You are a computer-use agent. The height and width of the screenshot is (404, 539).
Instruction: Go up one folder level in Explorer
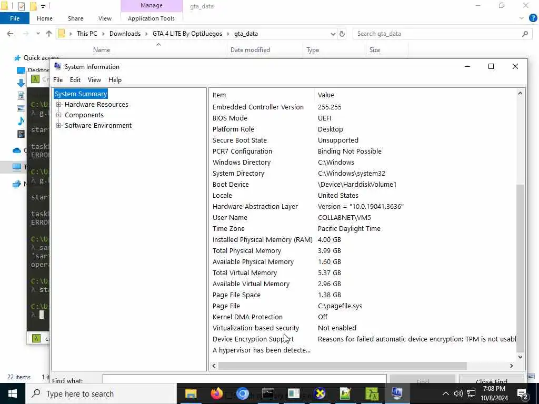49,34
